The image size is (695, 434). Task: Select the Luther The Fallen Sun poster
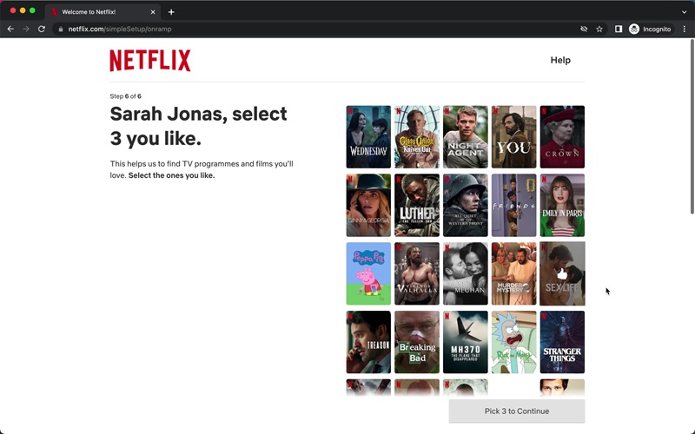417,205
